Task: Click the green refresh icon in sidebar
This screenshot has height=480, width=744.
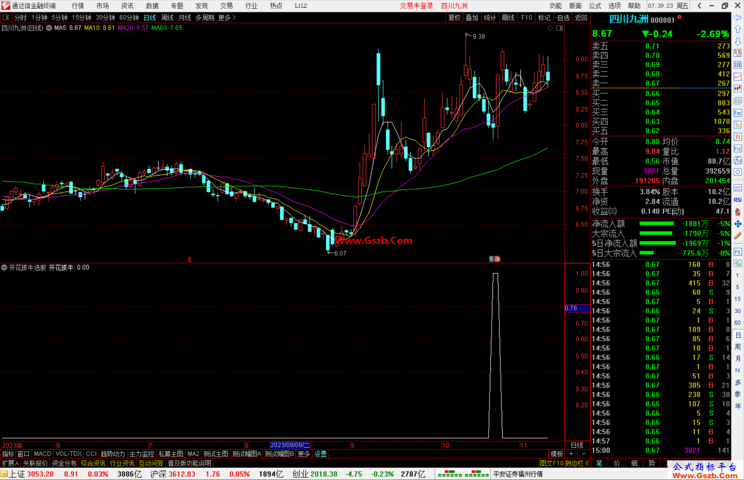Action: coord(737,264)
